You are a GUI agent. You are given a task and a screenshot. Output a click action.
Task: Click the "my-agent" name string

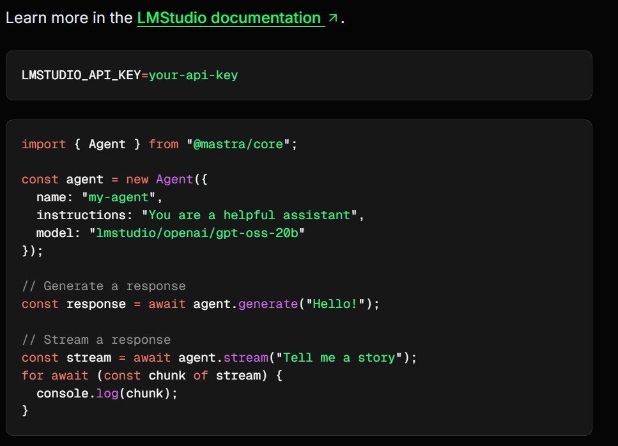tap(118, 197)
